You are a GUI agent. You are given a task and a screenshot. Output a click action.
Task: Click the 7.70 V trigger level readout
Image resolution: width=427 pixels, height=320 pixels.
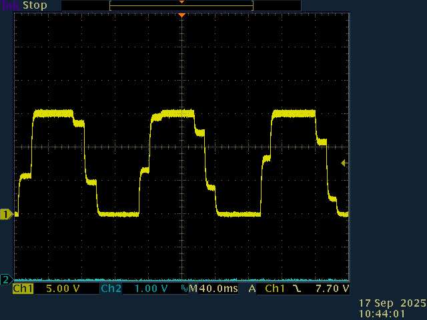click(331, 289)
